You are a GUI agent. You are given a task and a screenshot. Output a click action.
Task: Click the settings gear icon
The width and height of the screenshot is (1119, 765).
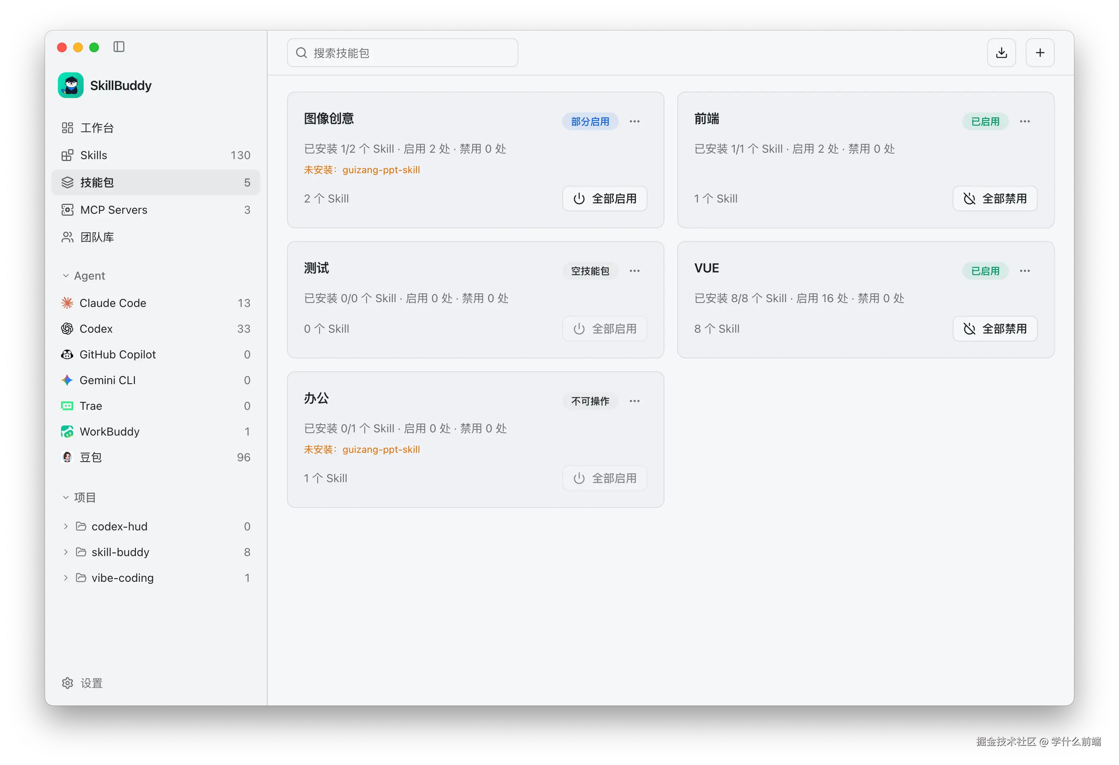click(x=68, y=683)
